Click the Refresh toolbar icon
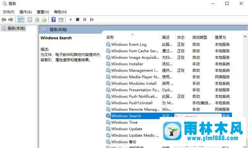 pyautogui.click(x=37, y=20)
